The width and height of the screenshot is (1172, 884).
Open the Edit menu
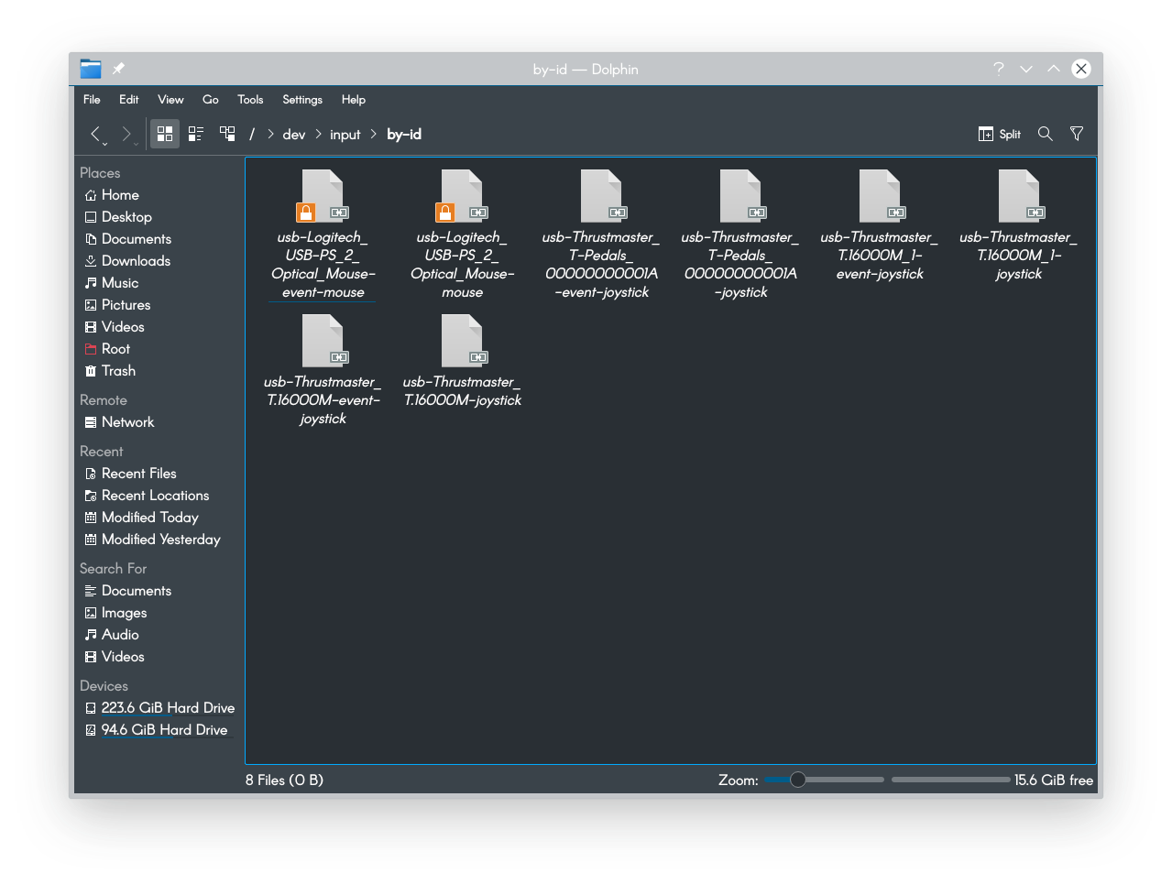point(129,99)
